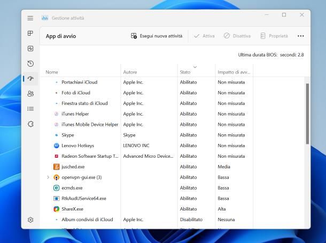Click the RtkAudUService64.exe icon

(x=56, y=198)
